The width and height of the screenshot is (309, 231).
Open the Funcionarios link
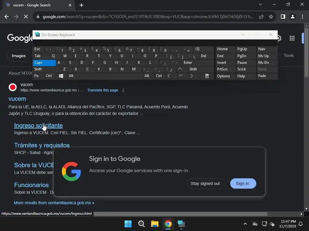coord(31,185)
